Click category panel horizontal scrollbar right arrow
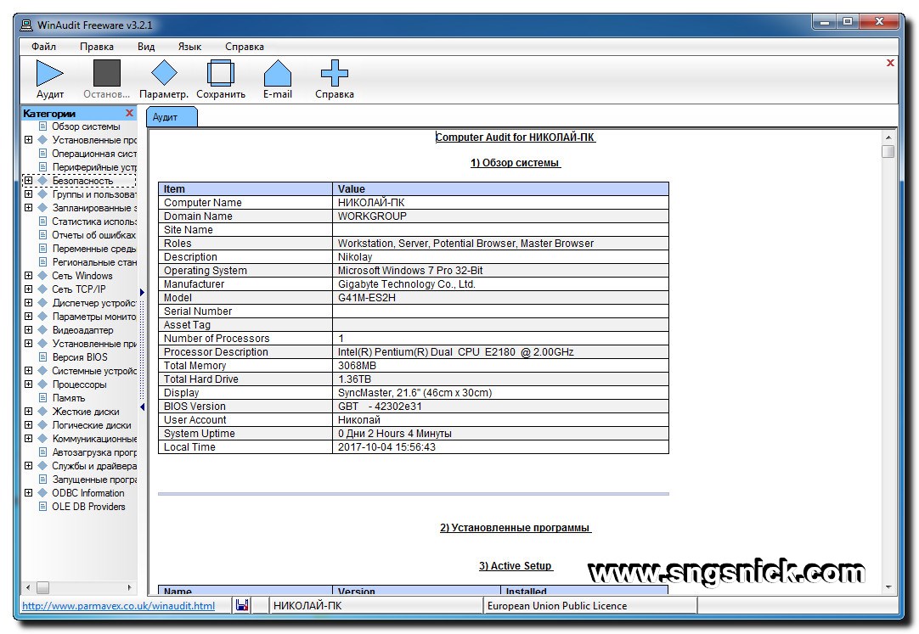The image size is (919, 634). [x=129, y=587]
